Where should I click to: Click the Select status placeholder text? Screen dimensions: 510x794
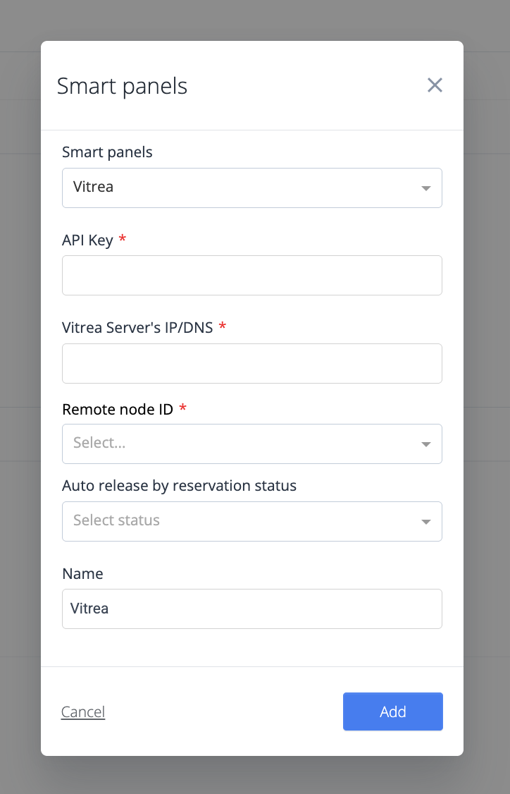click(116, 520)
